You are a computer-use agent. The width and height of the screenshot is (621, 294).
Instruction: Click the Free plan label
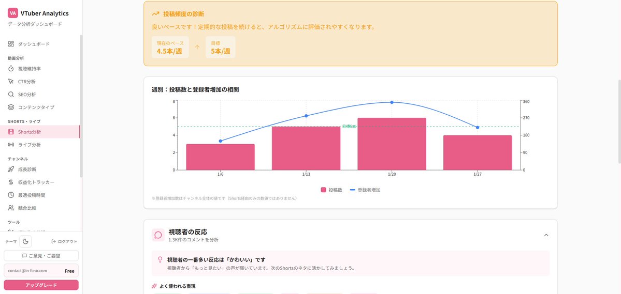pos(70,271)
